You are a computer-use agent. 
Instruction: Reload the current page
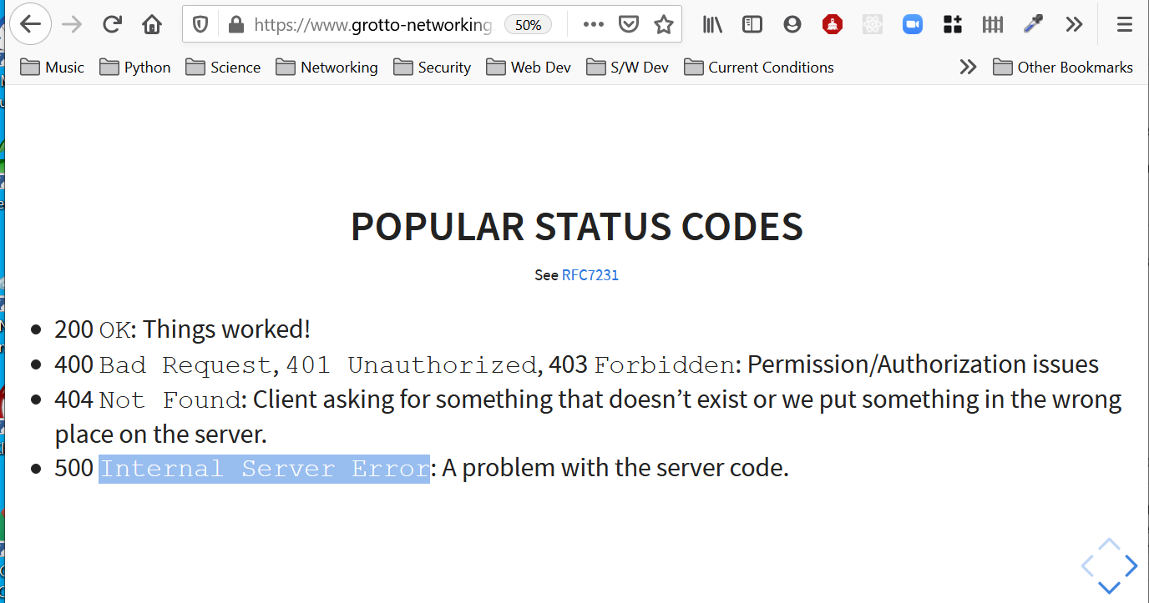[112, 25]
